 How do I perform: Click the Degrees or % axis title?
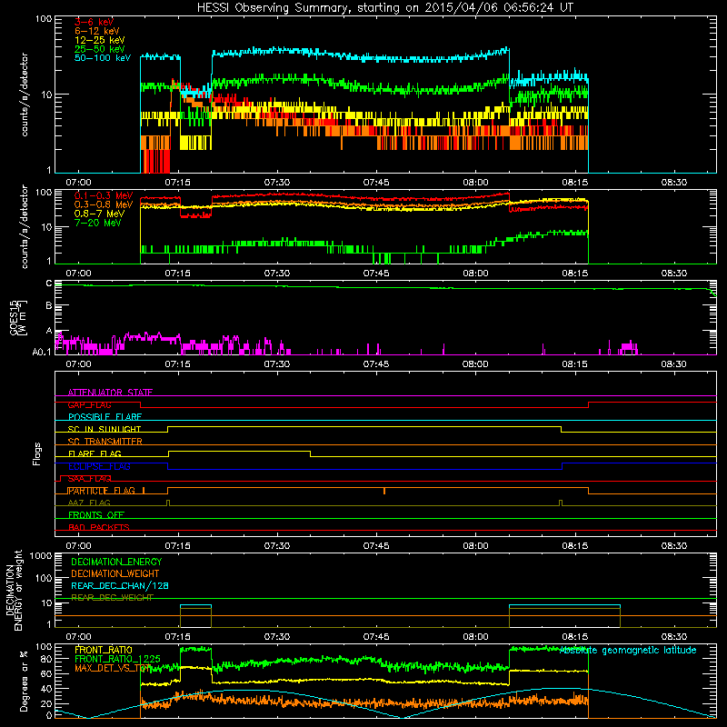coord(24,681)
